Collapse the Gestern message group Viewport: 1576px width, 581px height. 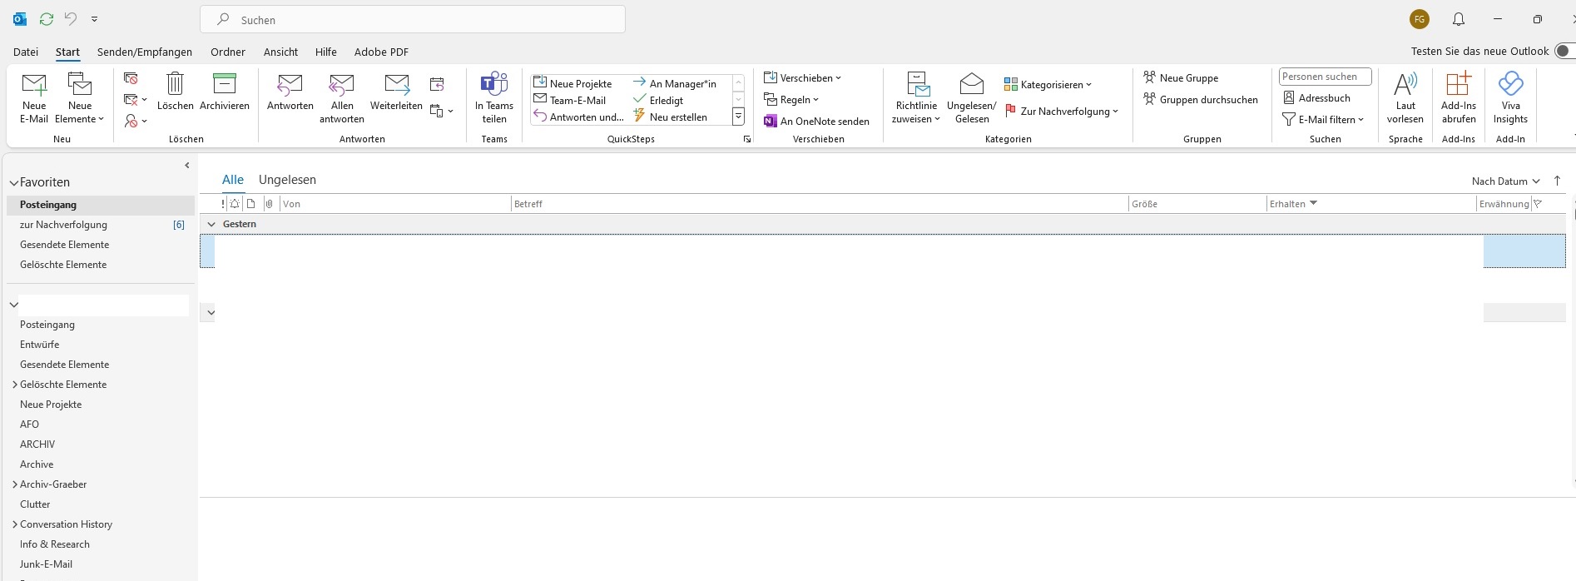[211, 224]
